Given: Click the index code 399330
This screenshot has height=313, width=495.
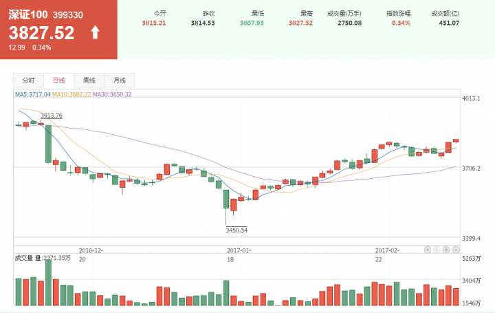Looking at the screenshot, I should (x=68, y=15).
